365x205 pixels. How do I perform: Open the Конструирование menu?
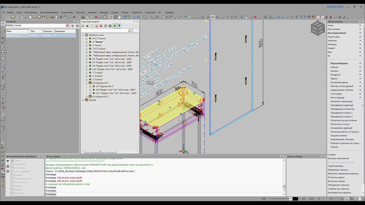pos(49,13)
